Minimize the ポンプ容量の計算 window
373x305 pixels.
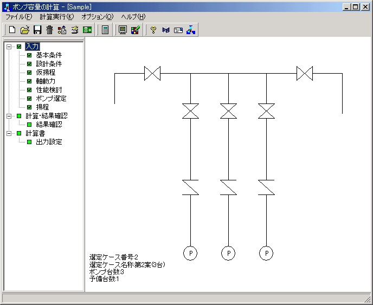346,7
